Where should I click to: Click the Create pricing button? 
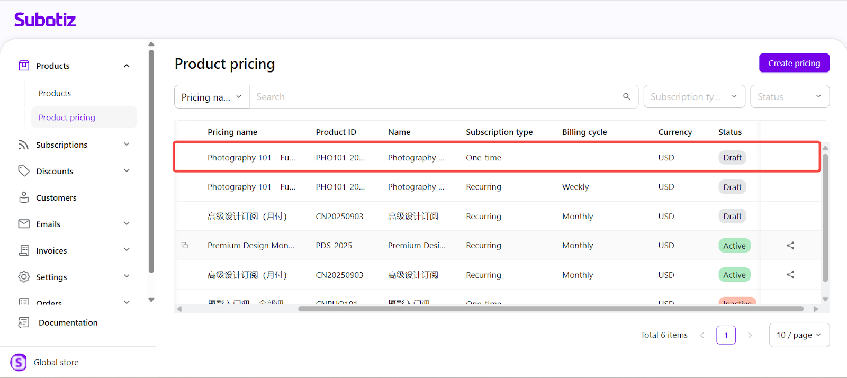pyautogui.click(x=794, y=63)
